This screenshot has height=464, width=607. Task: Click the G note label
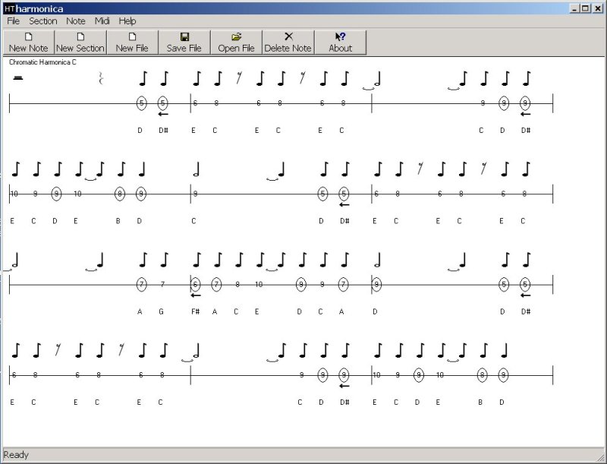[161, 311]
